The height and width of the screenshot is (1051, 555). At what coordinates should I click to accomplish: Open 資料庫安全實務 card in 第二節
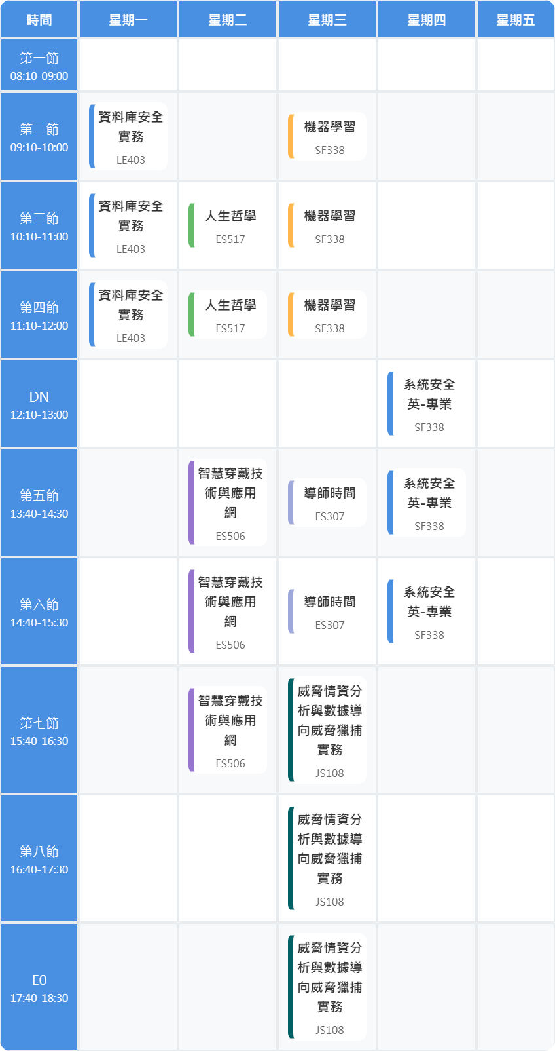pos(129,137)
